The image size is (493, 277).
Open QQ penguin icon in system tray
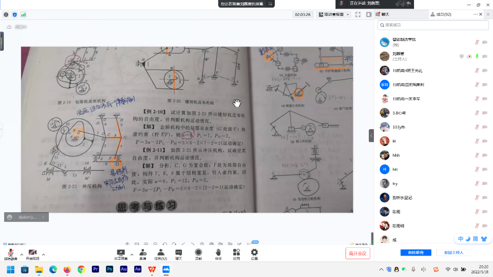[396, 270]
